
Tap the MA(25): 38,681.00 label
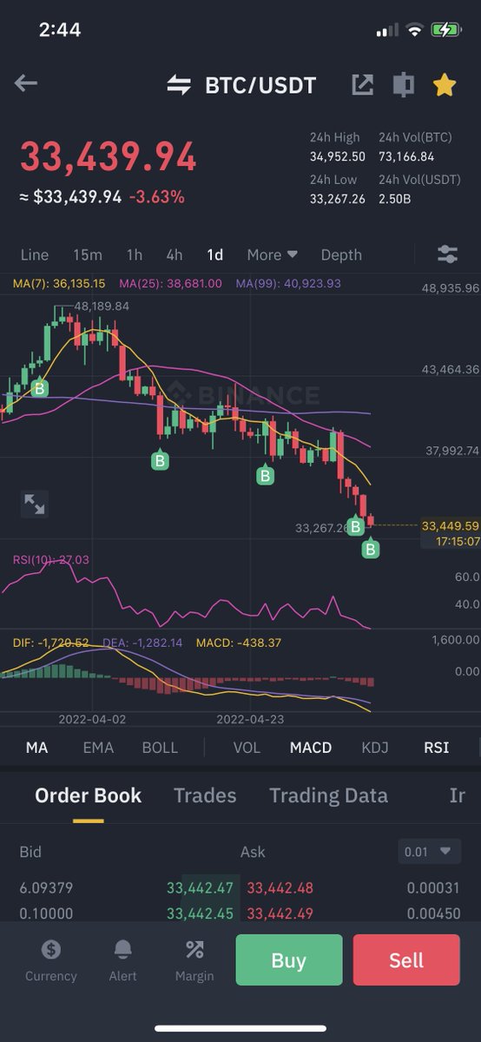[170, 283]
